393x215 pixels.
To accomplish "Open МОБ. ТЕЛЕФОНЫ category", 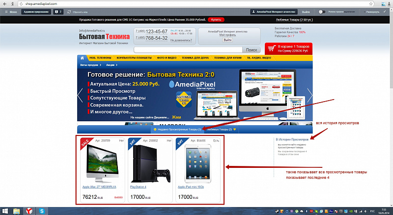I will pos(100,58).
